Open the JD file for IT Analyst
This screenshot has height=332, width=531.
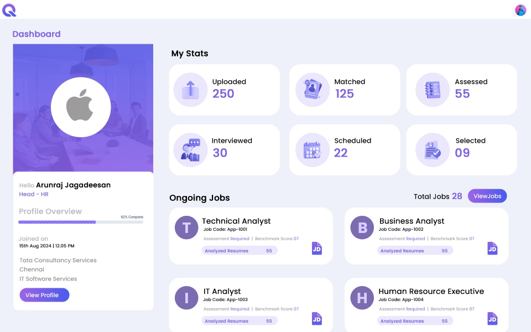[x=316, y=319]
